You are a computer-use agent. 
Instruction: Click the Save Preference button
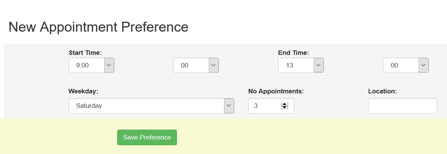click(147, 137)
